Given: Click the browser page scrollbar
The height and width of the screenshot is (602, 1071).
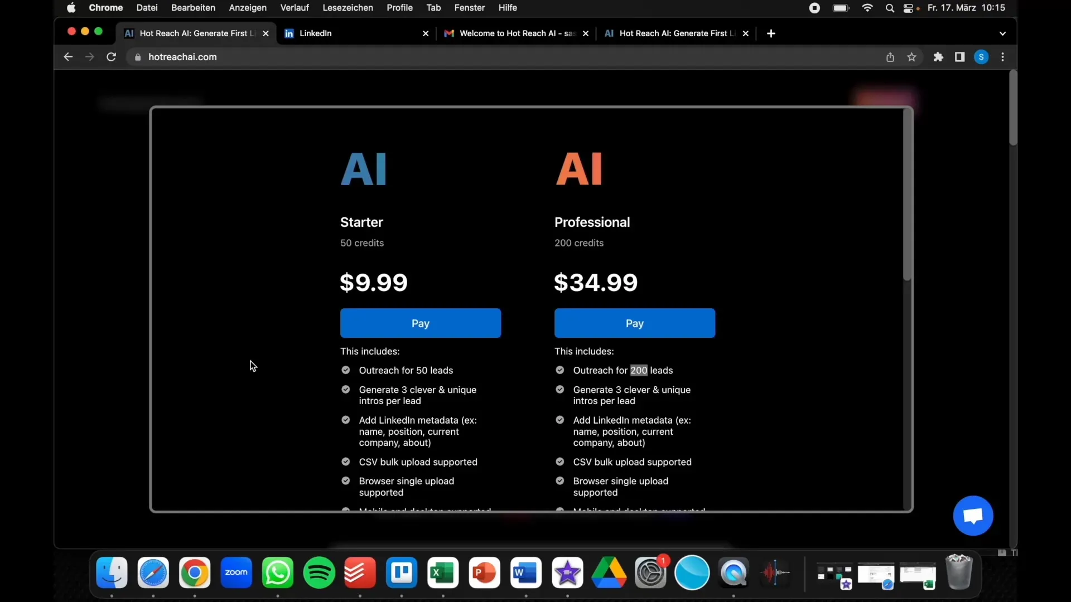Looking at the screenshot, I should [1013, 108].
